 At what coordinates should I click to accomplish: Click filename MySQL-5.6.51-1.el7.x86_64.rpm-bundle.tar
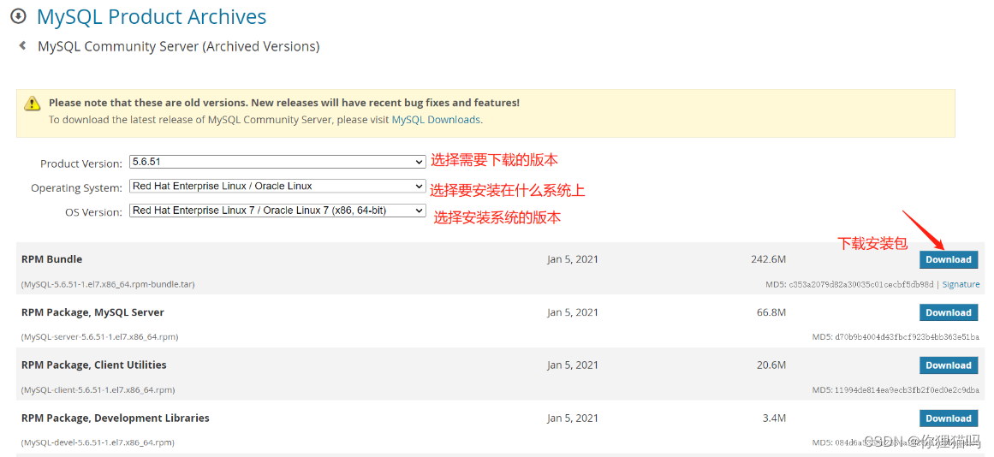click(108, 285)
